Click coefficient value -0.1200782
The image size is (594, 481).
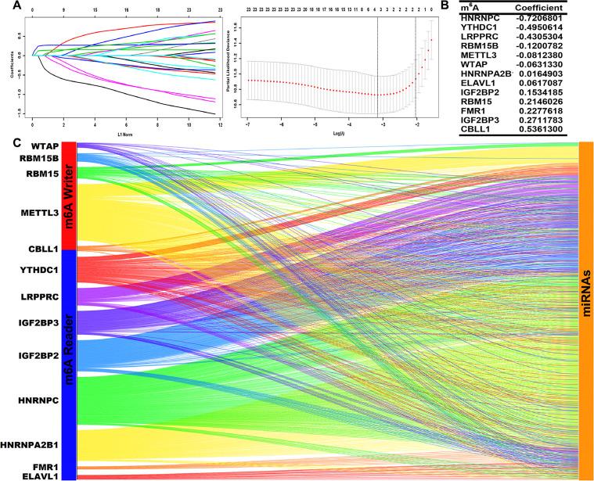pos(539,46)
